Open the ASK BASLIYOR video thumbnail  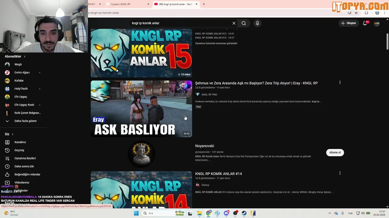tap(141, 109)
